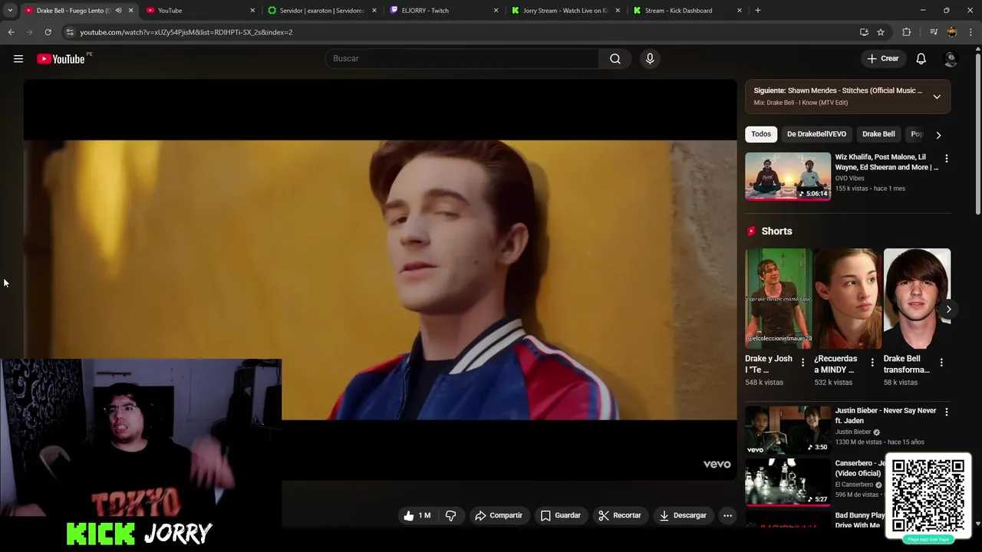
Task: Click the browser address bar URL
Action: click(186, 32)
